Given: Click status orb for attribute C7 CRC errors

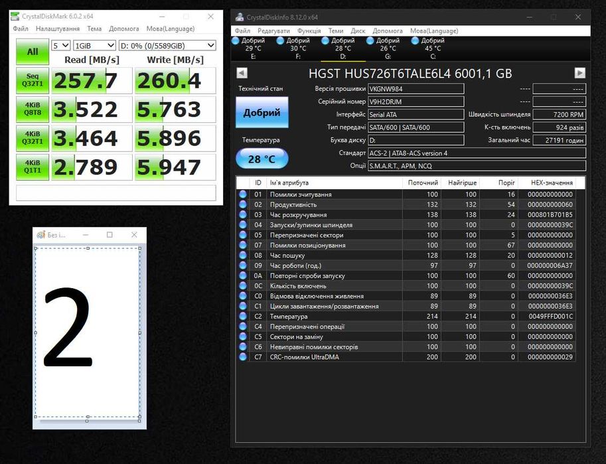Looking at the screenshot, I should (x=243, y=356).
